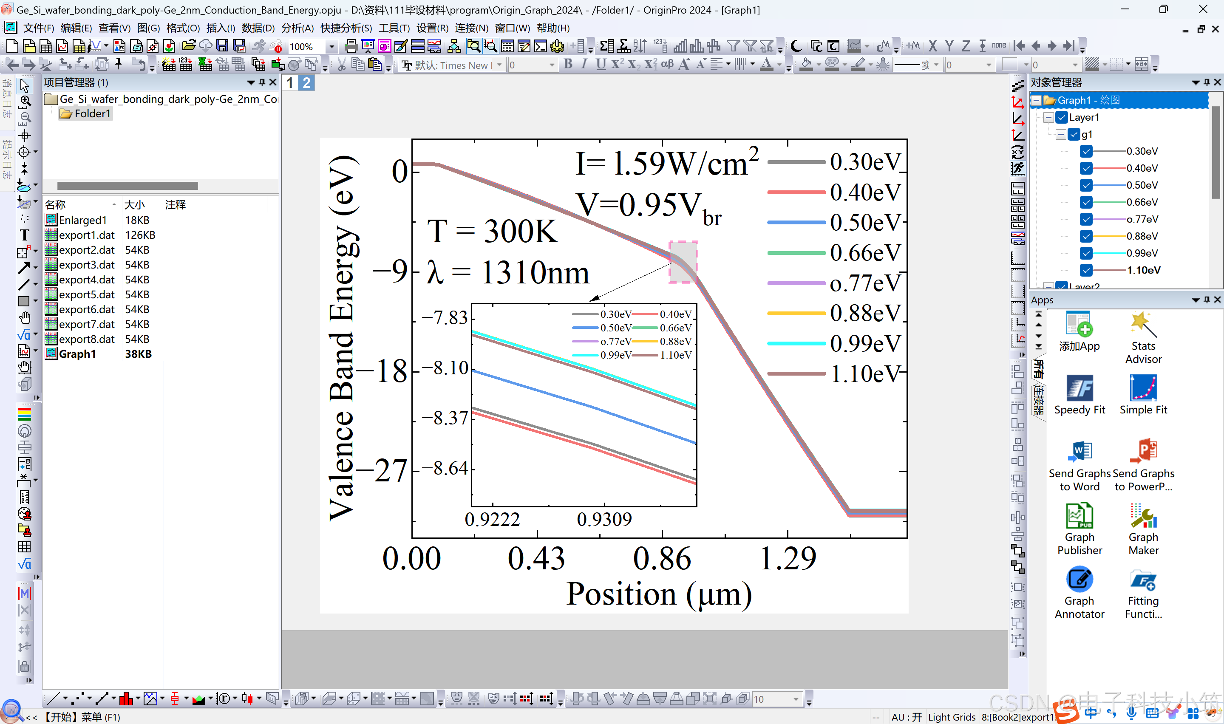Open the zoom percentage dropdown
Viewport: 1224px width, 724px height.
(x=332, y=47)
